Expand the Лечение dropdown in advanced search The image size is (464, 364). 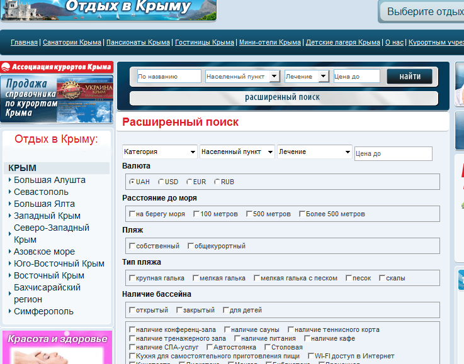point(315,152)
